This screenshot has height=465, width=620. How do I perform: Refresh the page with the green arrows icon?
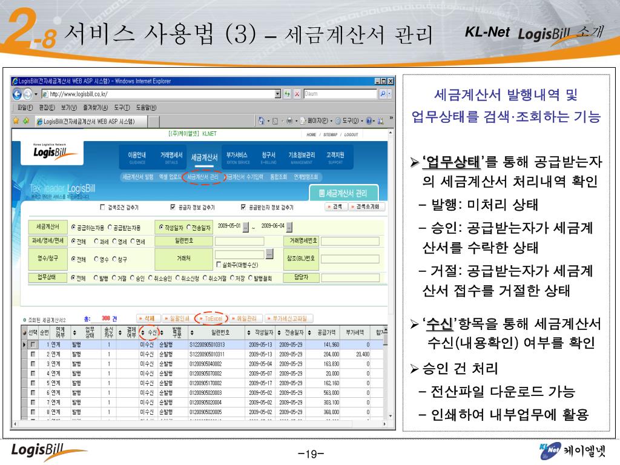(x=287, y=94)
